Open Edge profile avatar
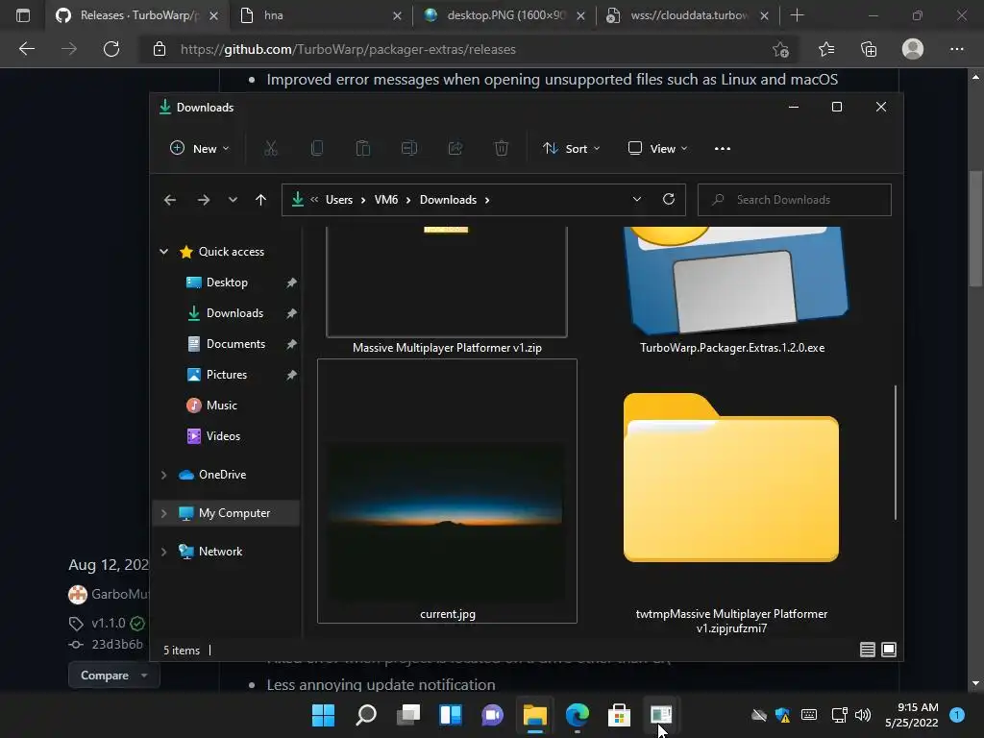The height and width of the screenshot is (738, 984). [913, 49]
